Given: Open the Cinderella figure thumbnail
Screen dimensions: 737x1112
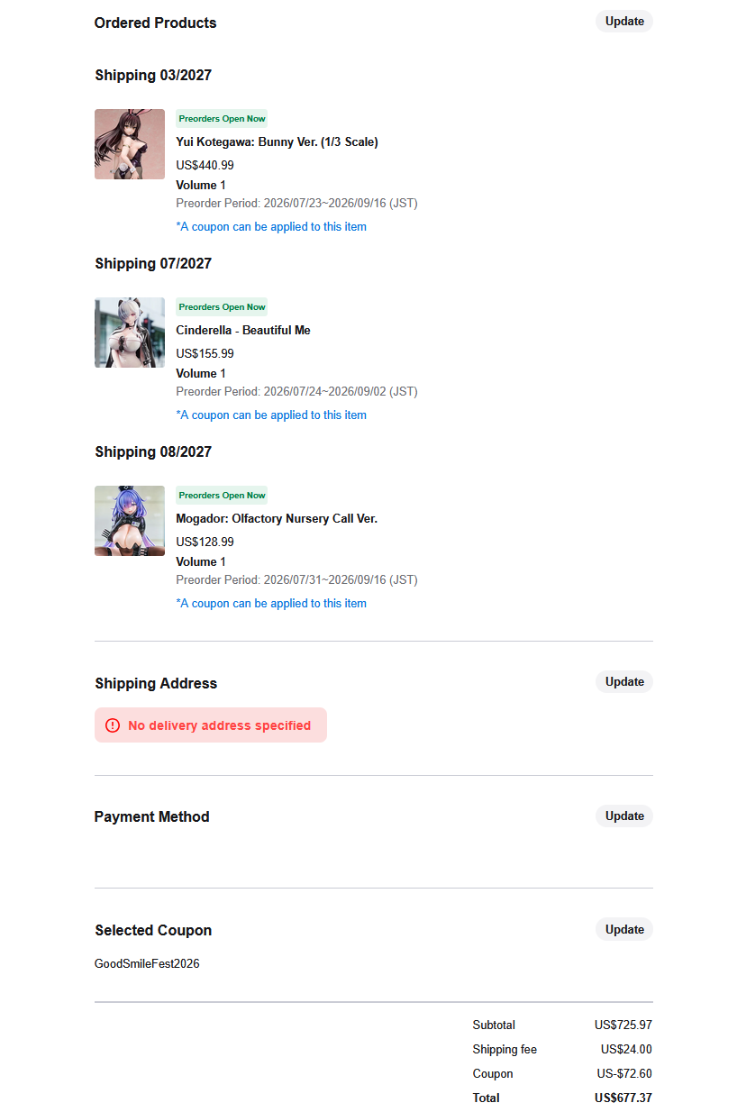Looking at the screenshot, I should (x=130, y=333).
